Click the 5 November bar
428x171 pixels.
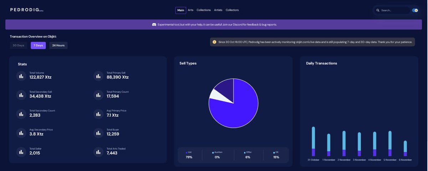click(x=390, y=144)
